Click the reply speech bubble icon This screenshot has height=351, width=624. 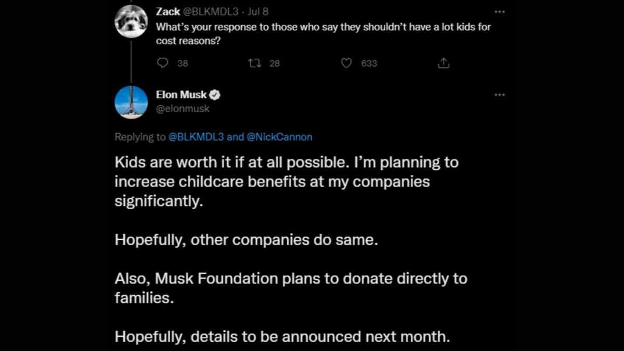[162, 63]
